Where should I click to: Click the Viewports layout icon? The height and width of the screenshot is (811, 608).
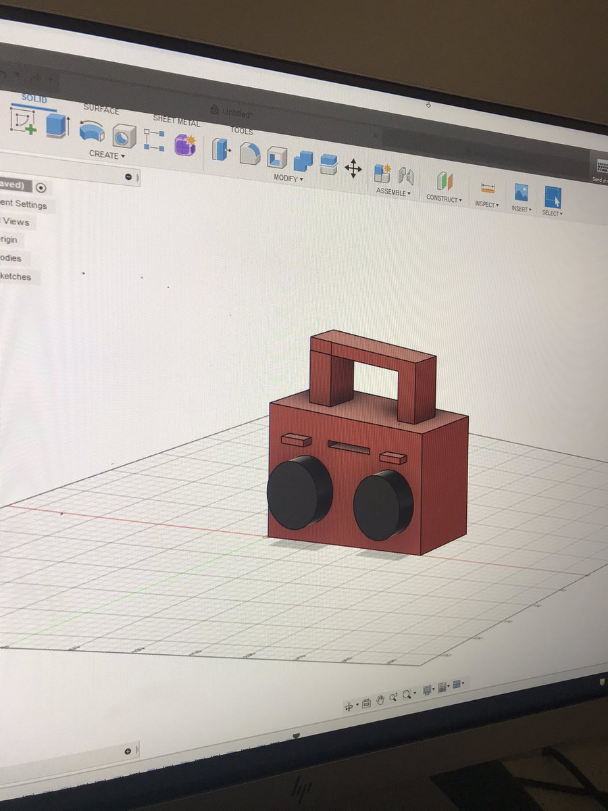tap(457, 684)
